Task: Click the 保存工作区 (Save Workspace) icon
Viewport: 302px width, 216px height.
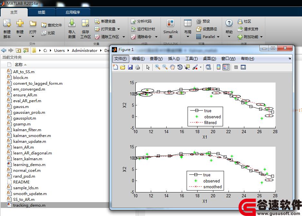Action: 85,23
